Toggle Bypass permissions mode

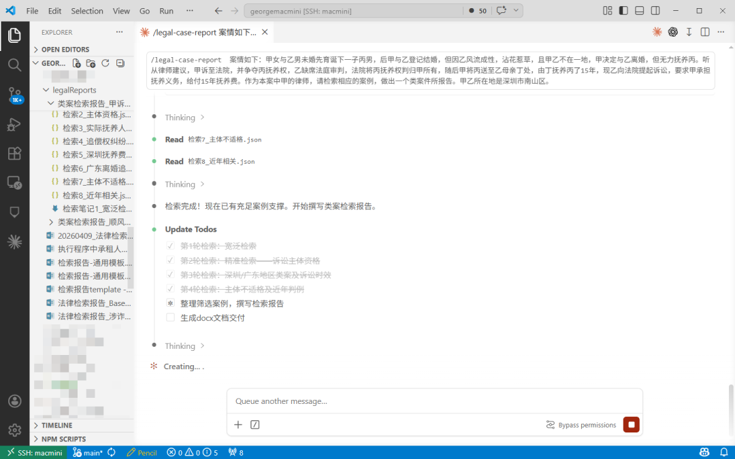coord(581,425)
